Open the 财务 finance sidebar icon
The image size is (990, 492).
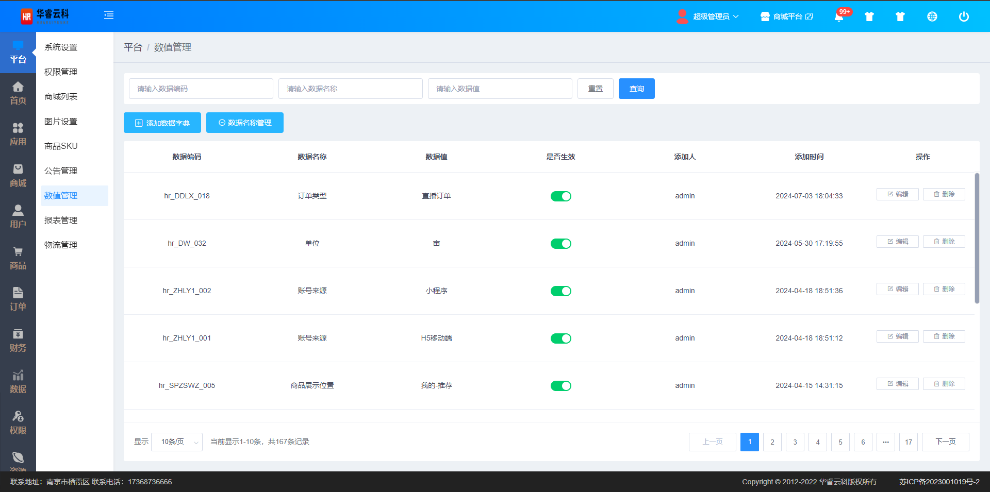point(18,341)
